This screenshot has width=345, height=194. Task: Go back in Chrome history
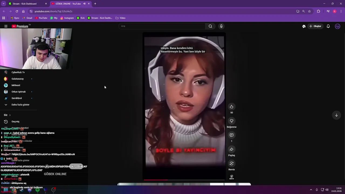(x=4, y=11)
